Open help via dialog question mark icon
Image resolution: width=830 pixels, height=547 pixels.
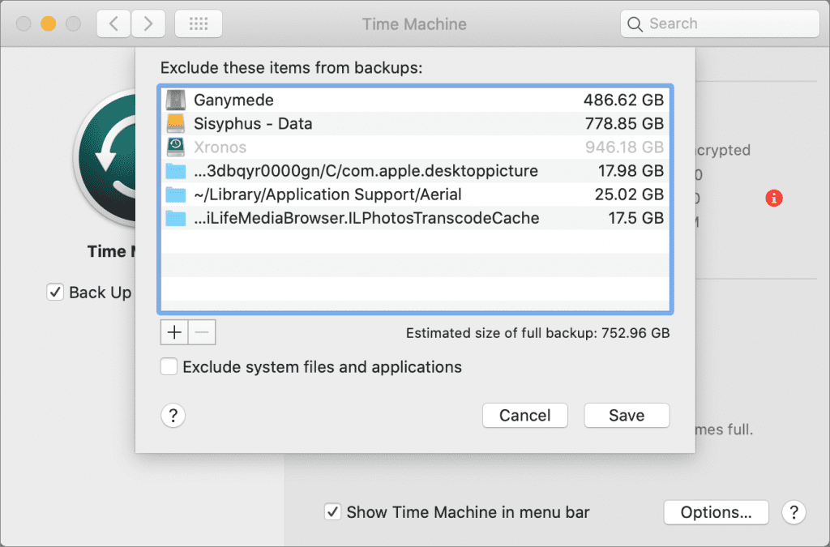click(173, 416)
